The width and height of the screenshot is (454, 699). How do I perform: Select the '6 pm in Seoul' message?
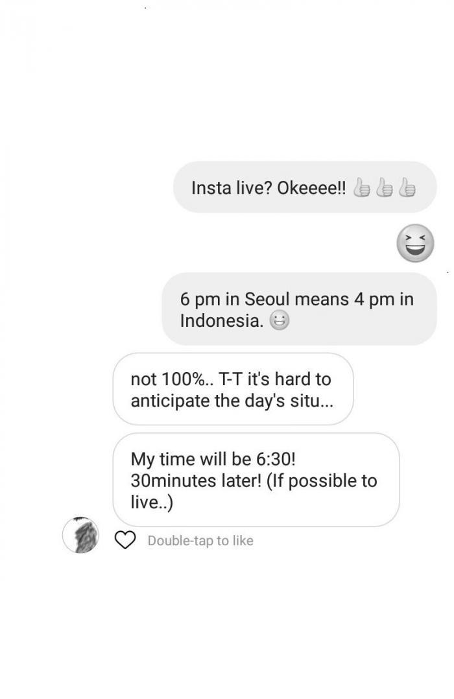click(x=299, y=309)
